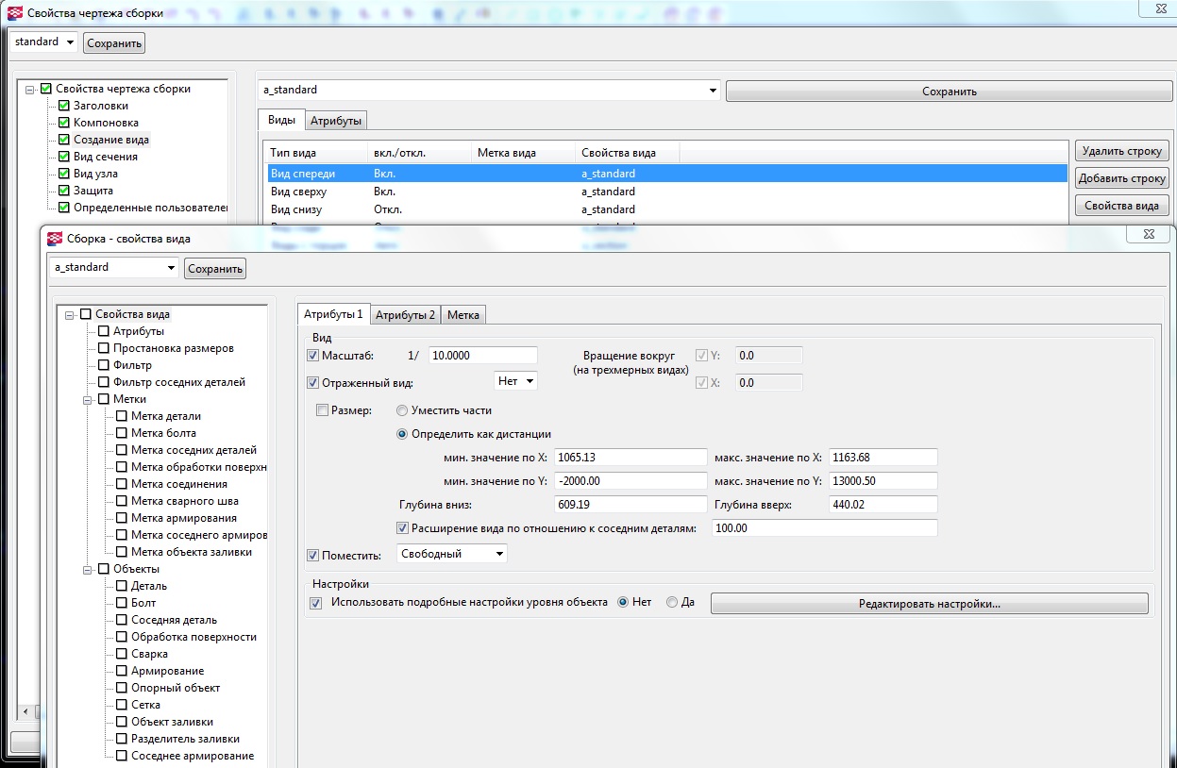Enable the Размер checkbox
The height and width of the screenshot is (768, 1177).
click(x=323, y=410)
